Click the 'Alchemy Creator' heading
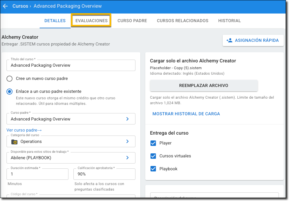The height and width of the screenshot is (201, 289). [20, 37]
